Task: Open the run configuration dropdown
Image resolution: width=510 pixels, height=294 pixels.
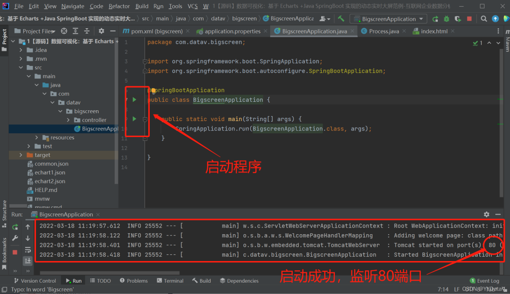Action: 388,19
